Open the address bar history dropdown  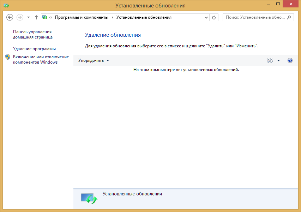point(206,18)
